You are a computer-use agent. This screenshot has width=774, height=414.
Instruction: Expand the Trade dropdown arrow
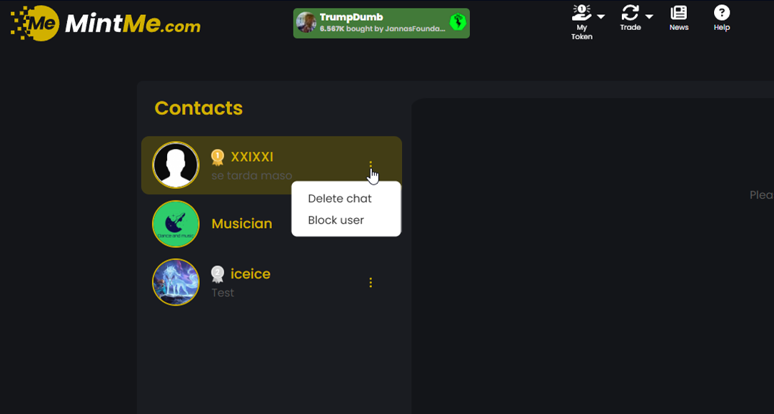[x=649, y=17]
